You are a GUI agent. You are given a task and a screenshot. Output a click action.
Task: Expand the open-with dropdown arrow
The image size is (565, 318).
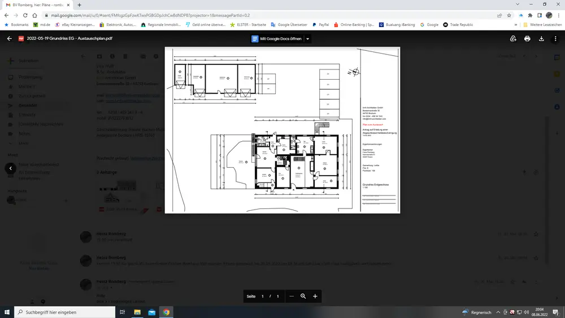pyautogui.click(x=307, y=39)
